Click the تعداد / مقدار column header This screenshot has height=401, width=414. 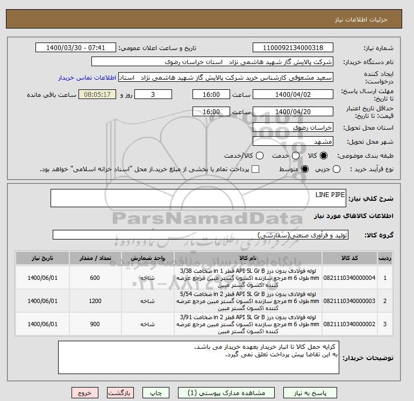pos(95,258)
